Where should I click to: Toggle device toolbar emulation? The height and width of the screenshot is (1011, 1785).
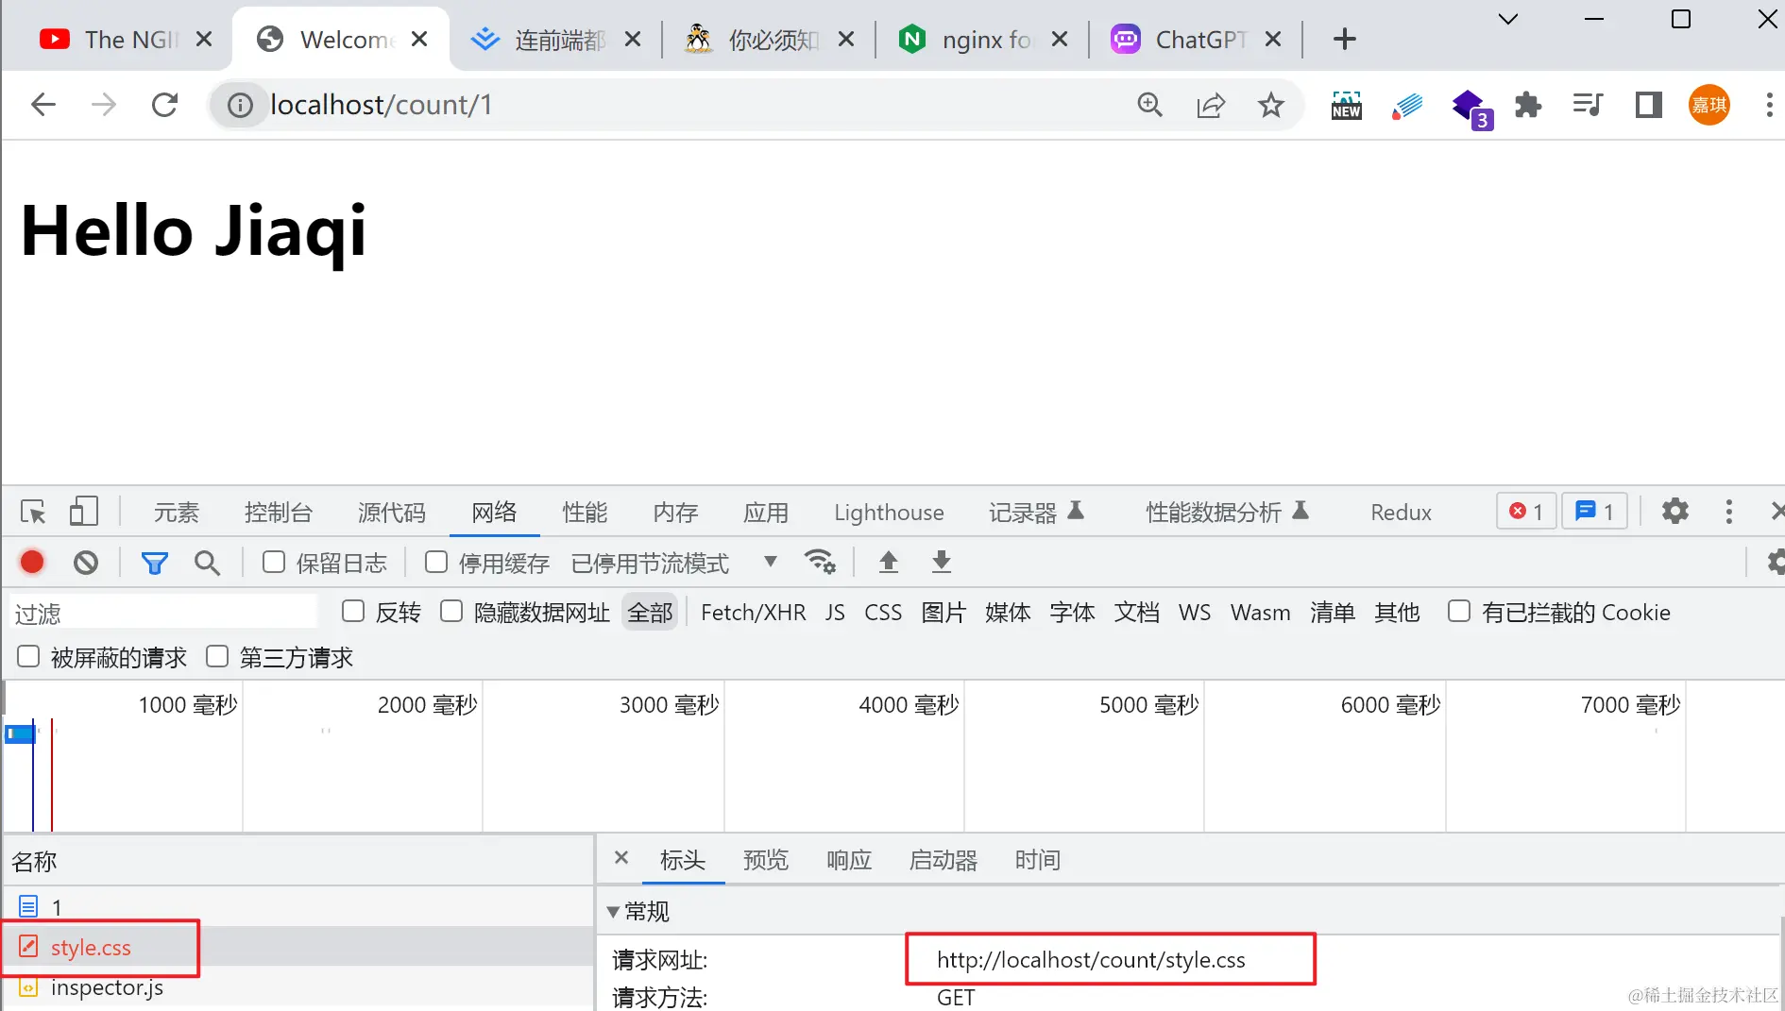point(84,512)
